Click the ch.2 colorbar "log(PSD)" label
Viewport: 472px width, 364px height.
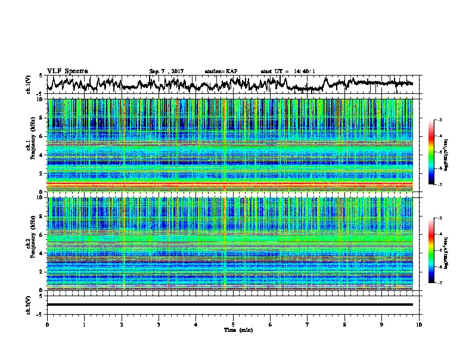[446, 253]
